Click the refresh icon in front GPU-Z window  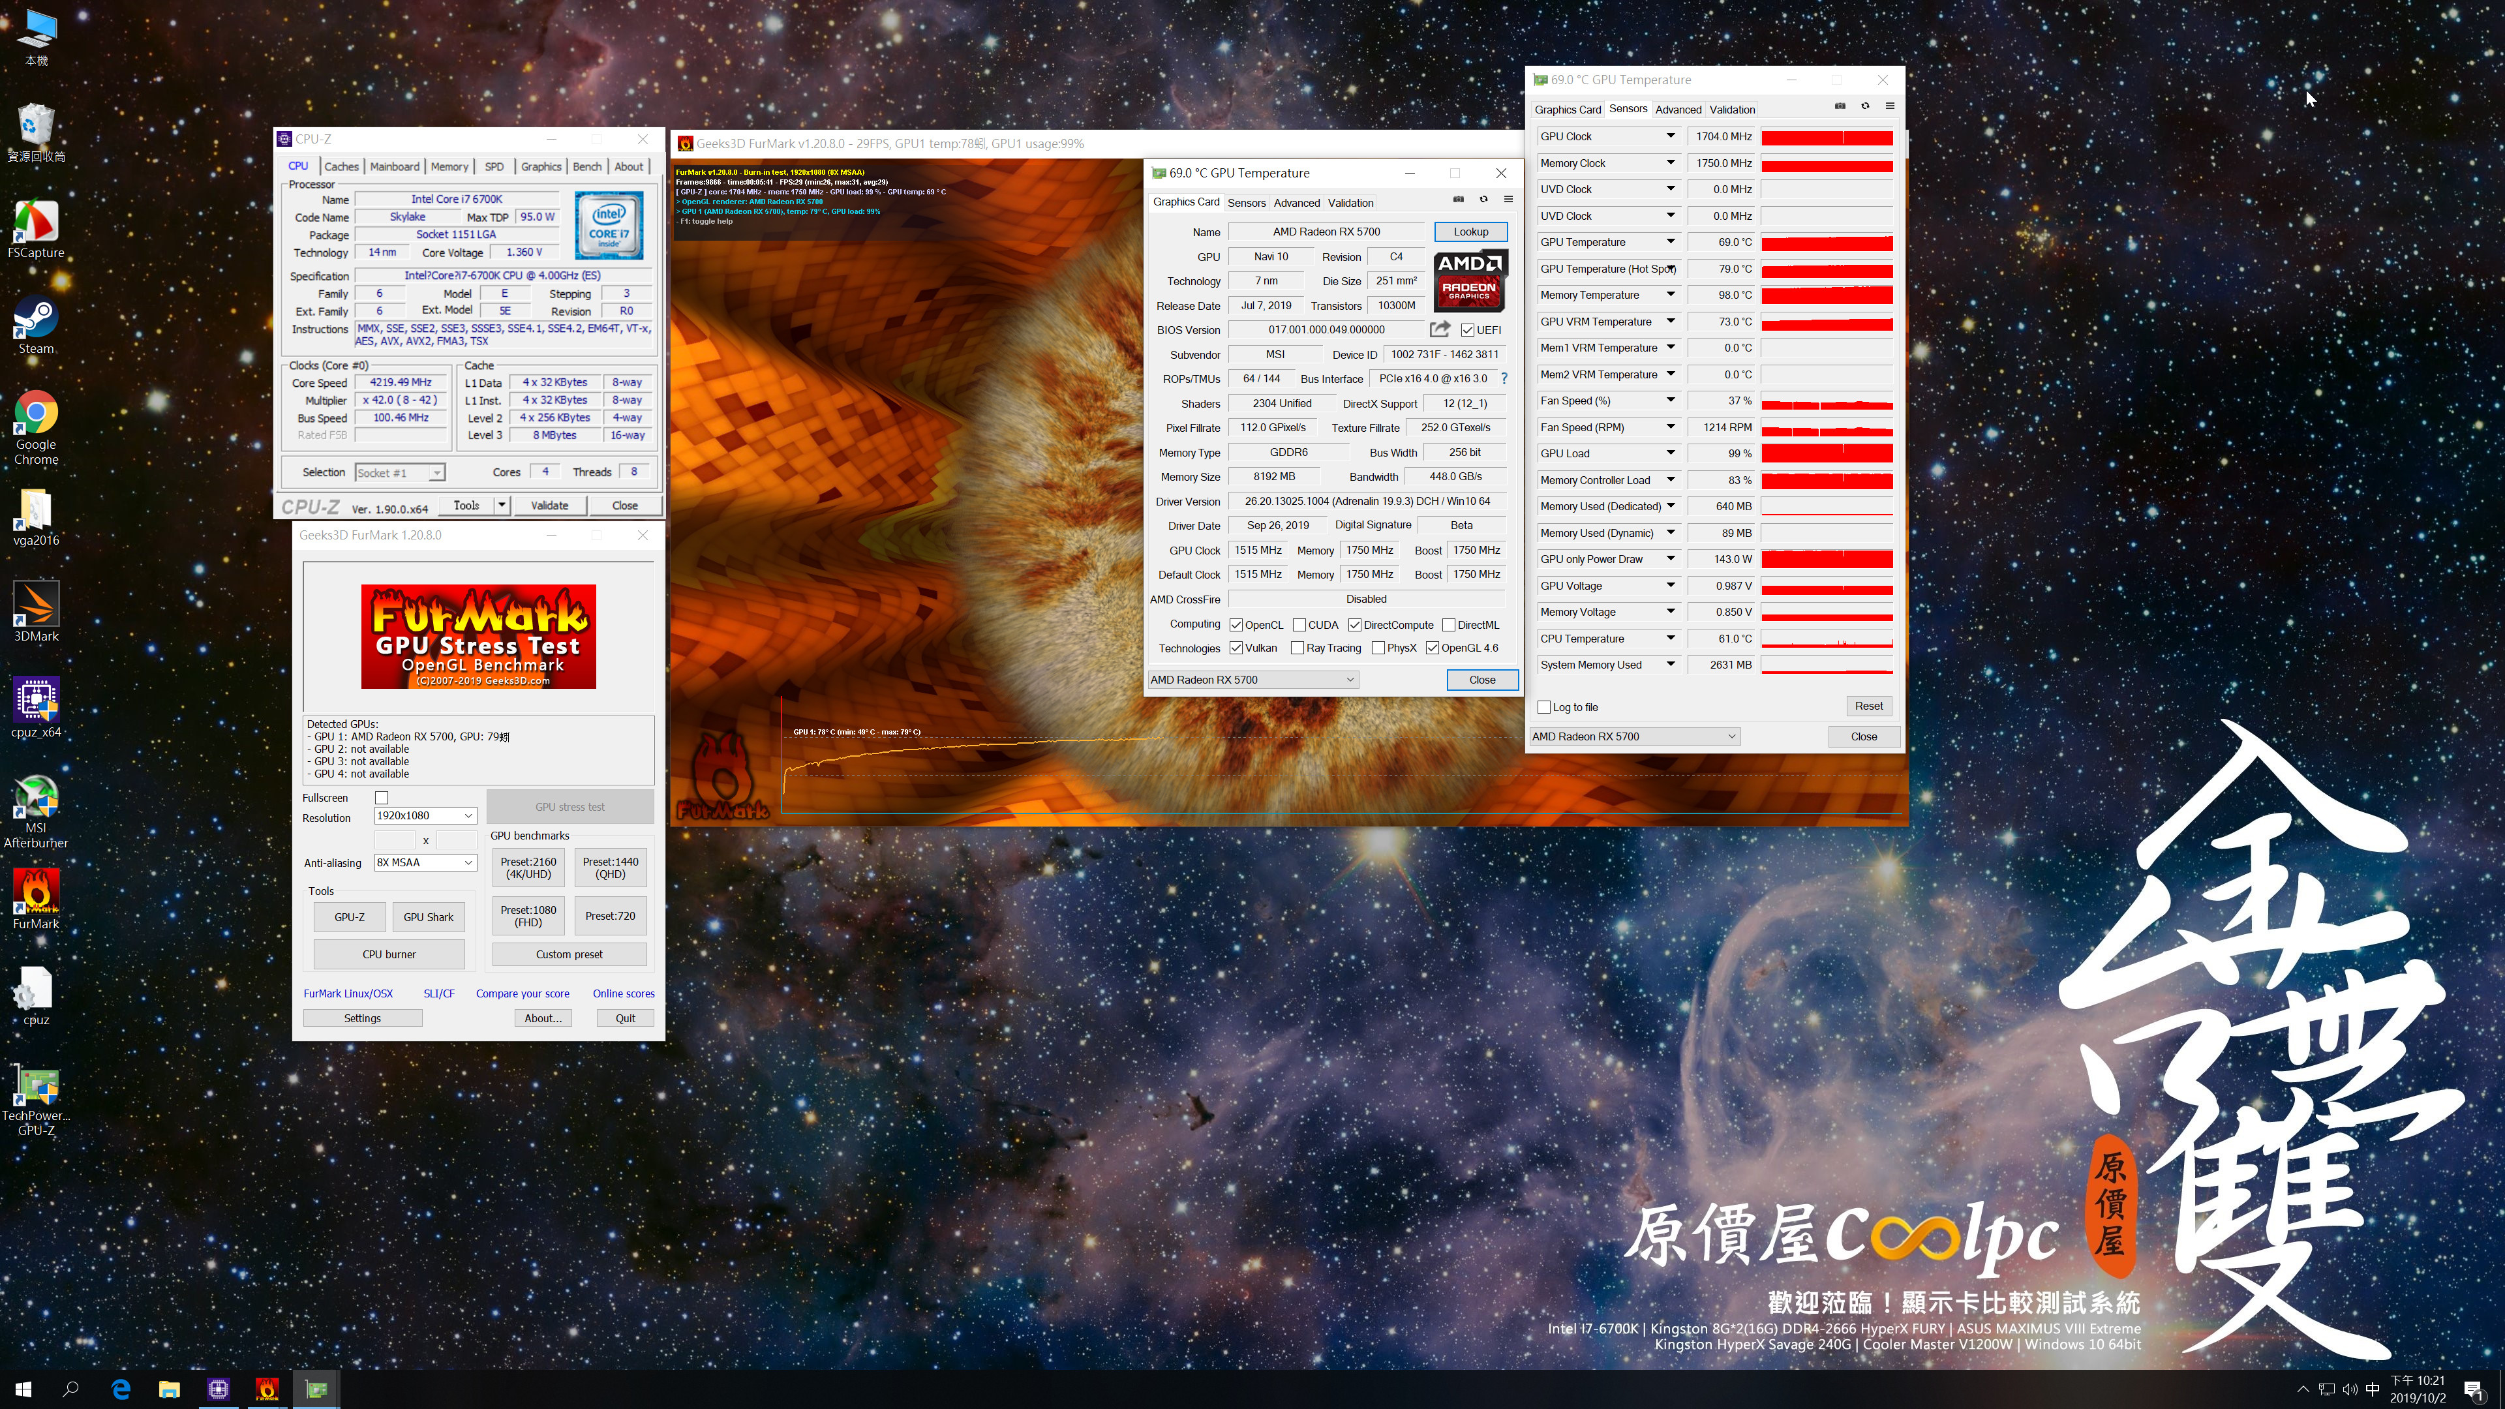point(1484,200)
